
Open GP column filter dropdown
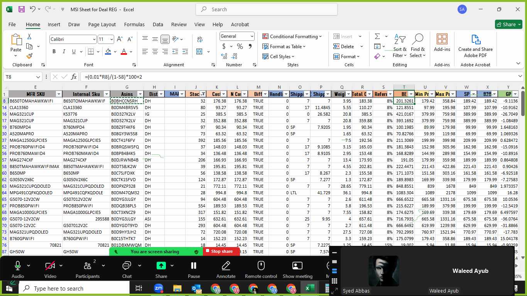click(515, 94)
